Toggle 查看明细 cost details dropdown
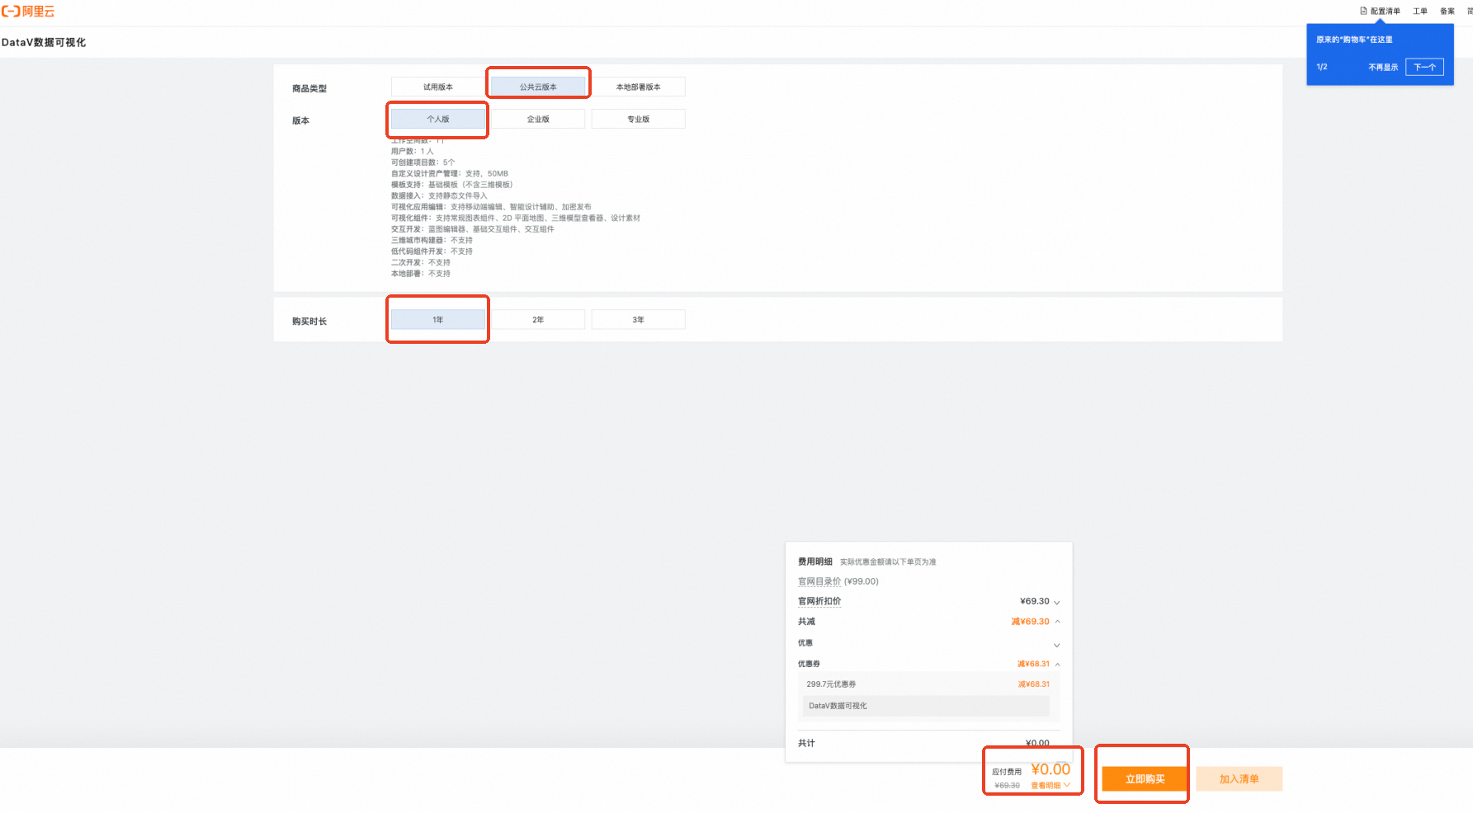The height and width of the screenshot is (813, 1473). pyautogui.click(x=1050, y=785)
